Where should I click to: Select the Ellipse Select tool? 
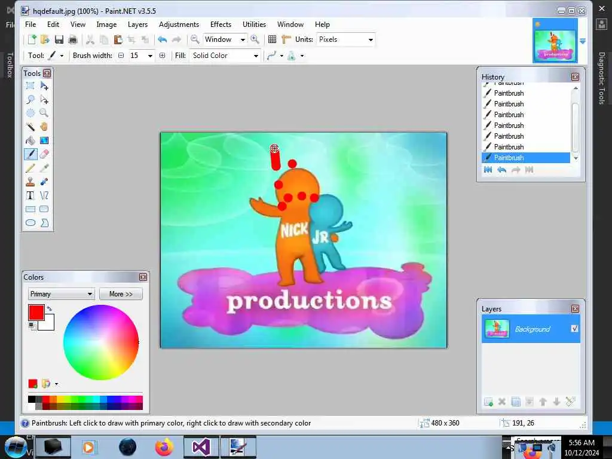30,113
